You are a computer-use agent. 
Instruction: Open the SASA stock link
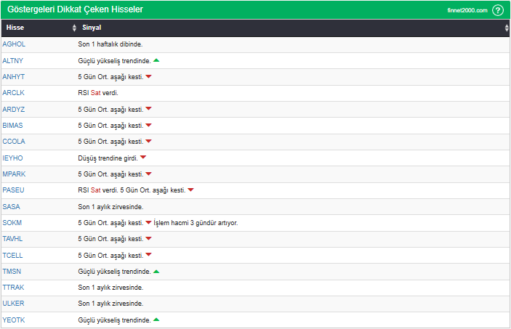coord(11,206)
